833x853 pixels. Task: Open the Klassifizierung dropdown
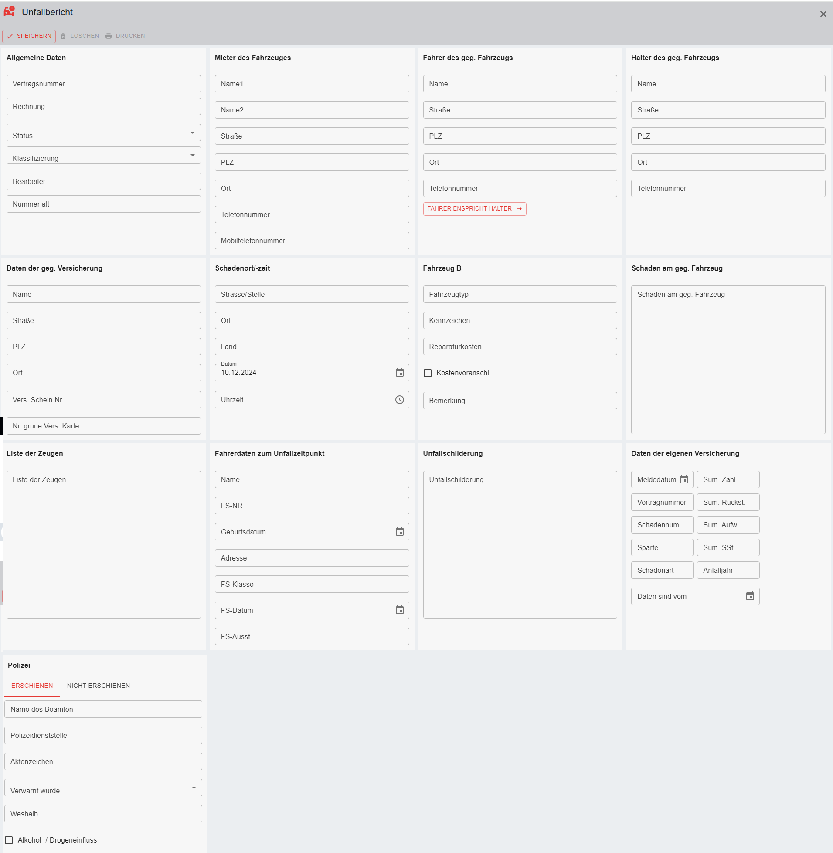[193, 155]
